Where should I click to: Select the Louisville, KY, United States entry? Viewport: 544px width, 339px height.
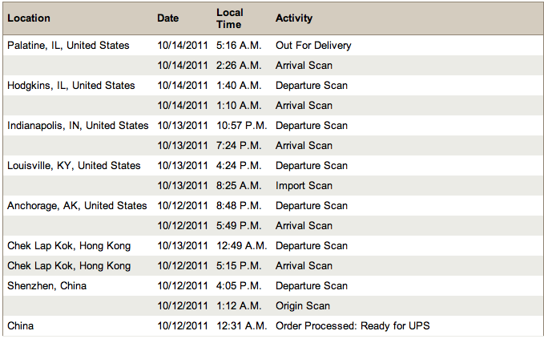point(74,166)
